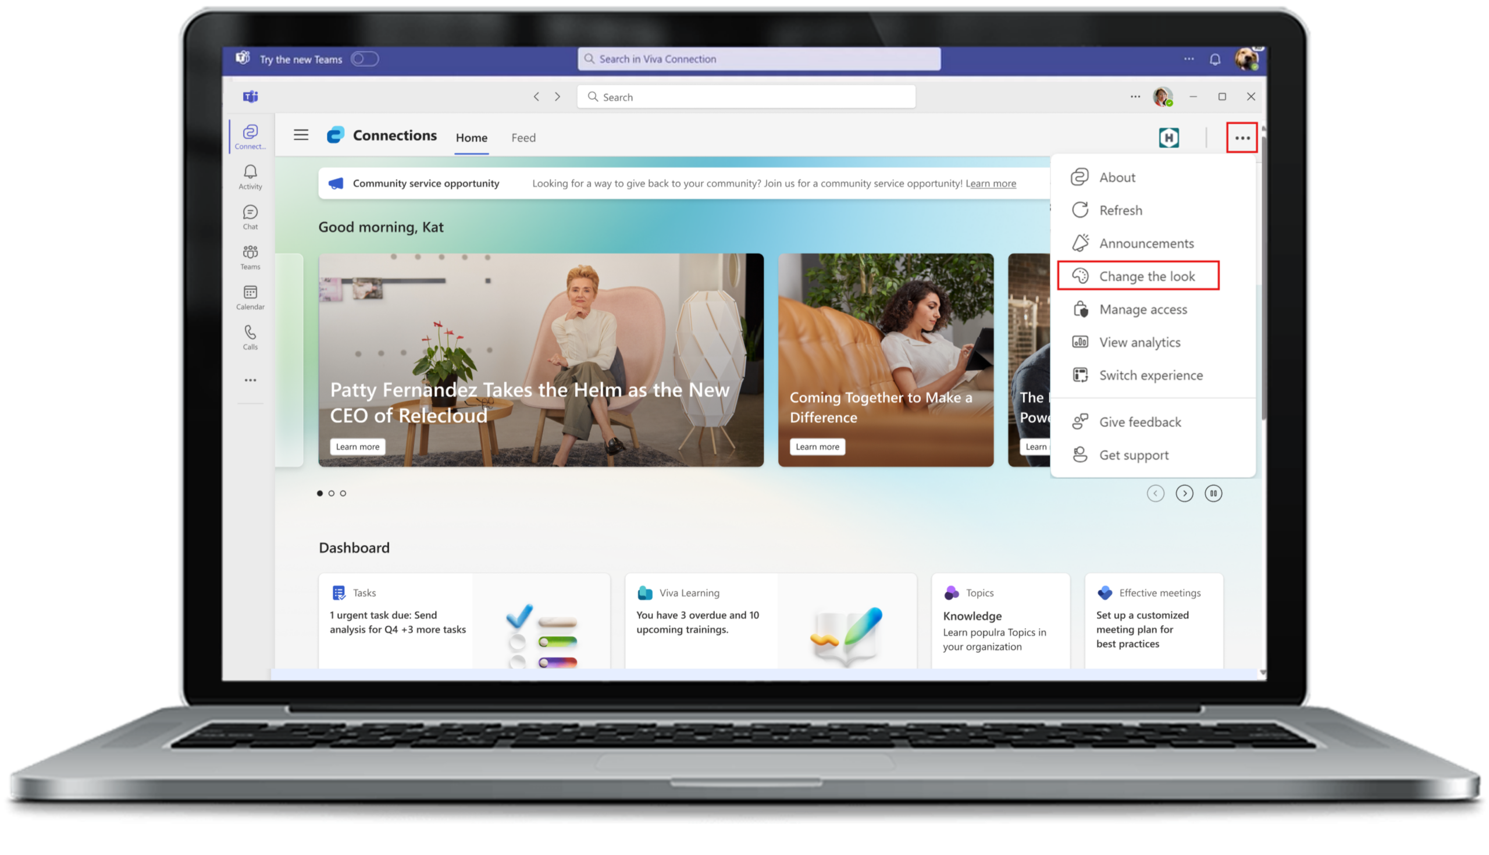
Task: Select the second carousel dot indicator
Action: pyautogui.click(x=331, y=493)
